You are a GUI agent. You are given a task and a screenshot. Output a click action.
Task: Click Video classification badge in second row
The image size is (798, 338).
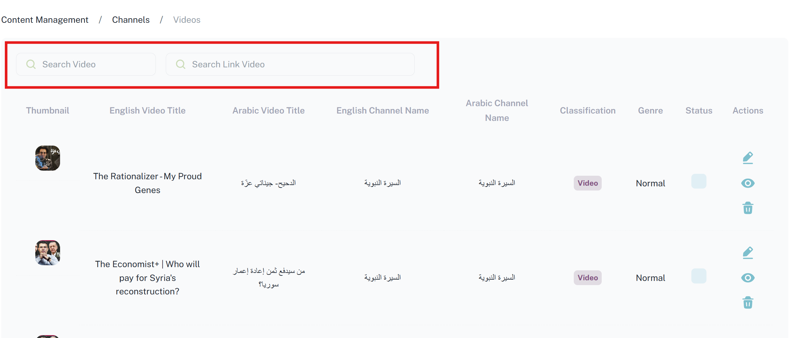tap(587, 278)
